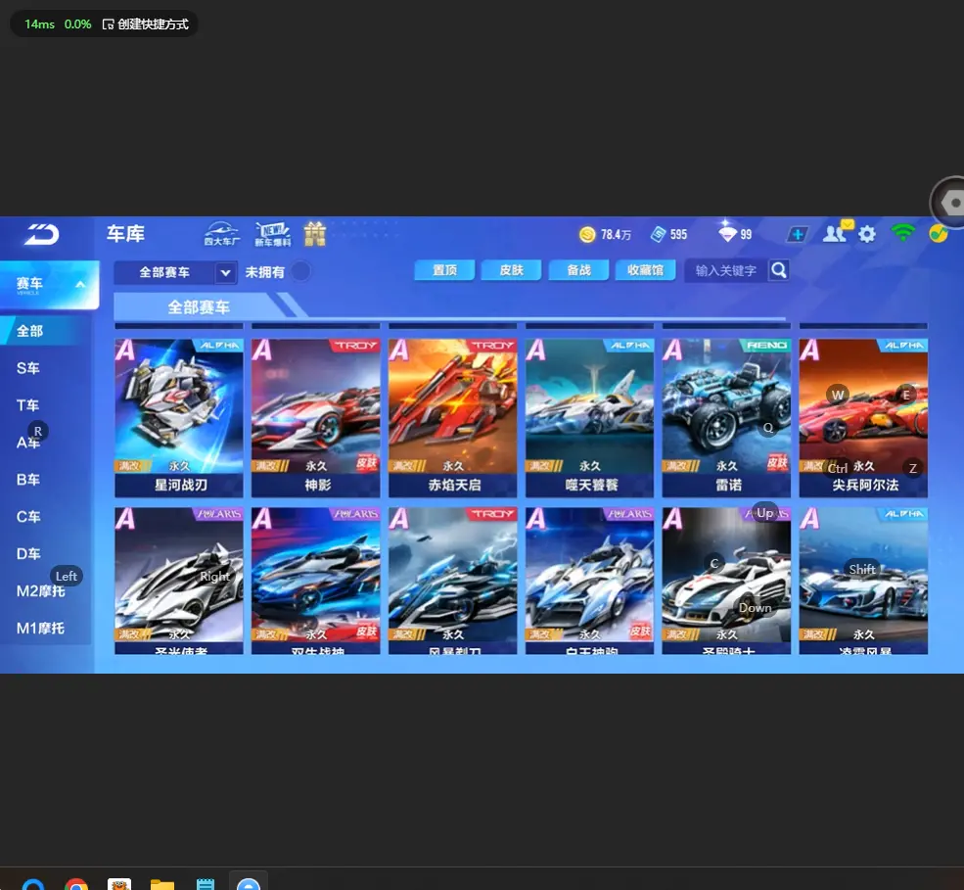This screenshot has height=890, width=964.
Task: Open the 新车爆料 new car news icon
Action: point(273,234)
